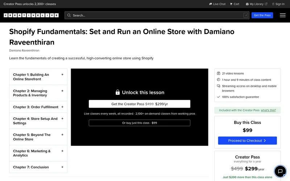Screen dimensions: 290x181
Task: Click 'Just $200 more than this class alone'
Action: 248,177
